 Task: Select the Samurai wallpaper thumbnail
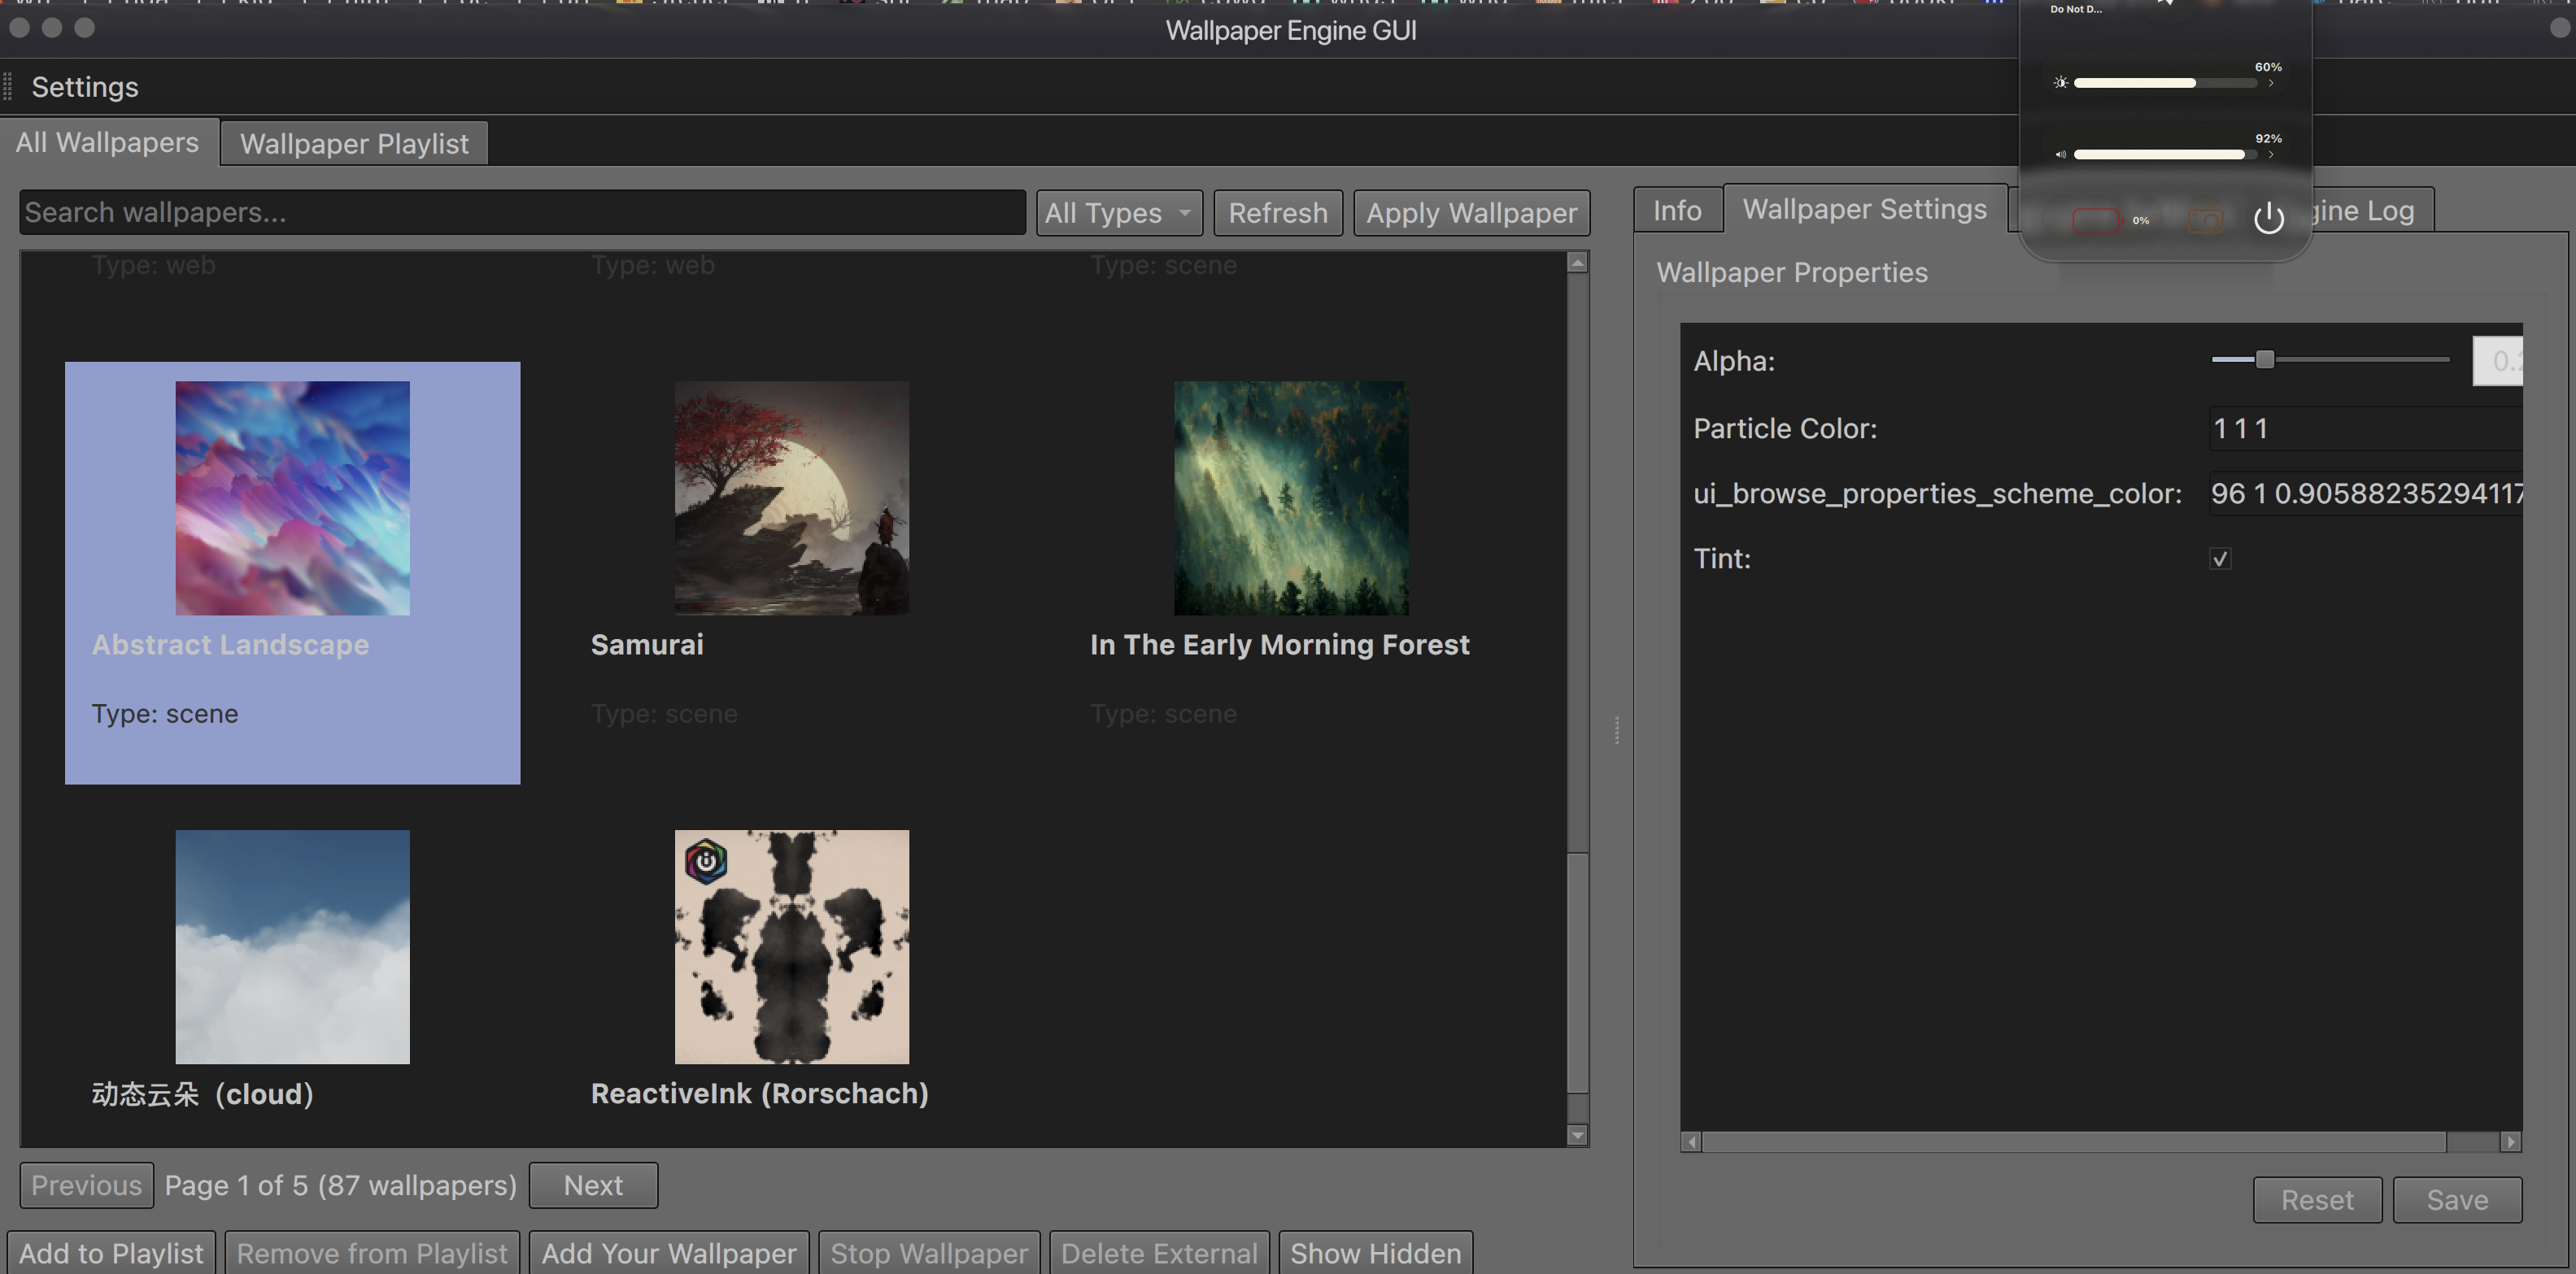(x=791, y=498)
